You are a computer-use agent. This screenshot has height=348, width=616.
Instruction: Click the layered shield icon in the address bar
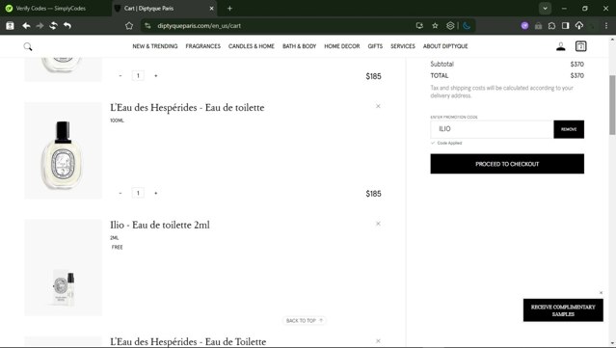[x=450, y=25]
